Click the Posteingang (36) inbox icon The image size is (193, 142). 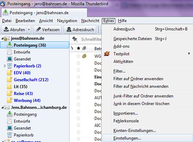coord(10,45)
